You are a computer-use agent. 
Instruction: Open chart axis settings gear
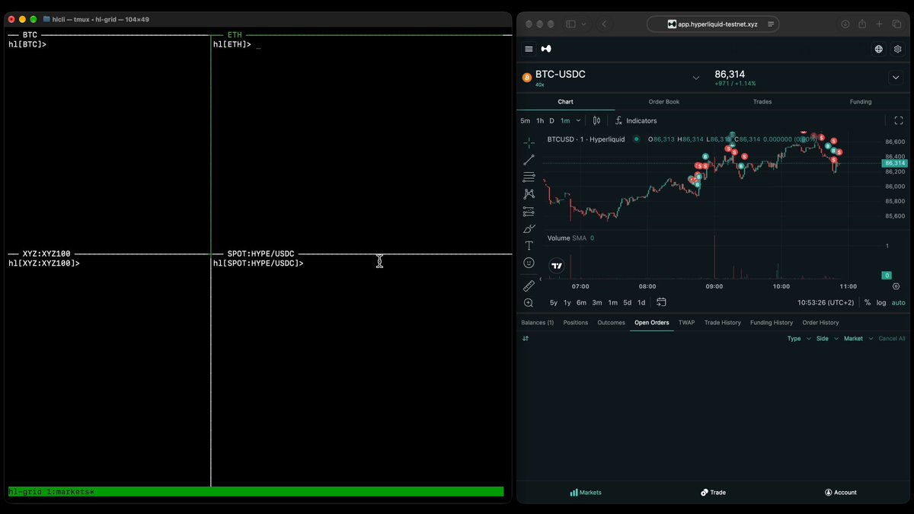896,286
